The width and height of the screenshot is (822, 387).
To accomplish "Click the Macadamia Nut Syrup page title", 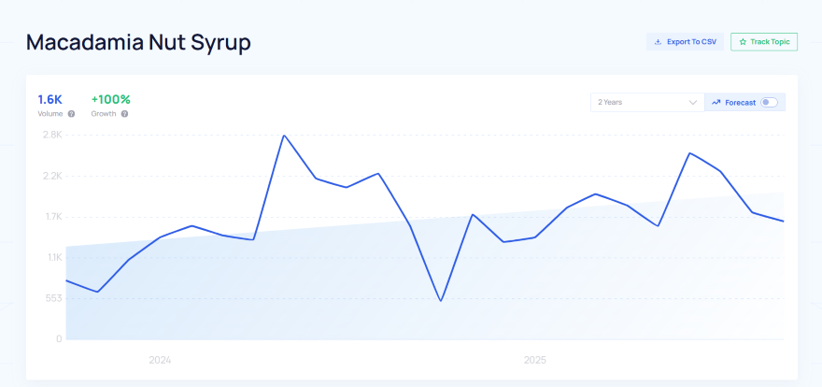I will click(138, 42).
